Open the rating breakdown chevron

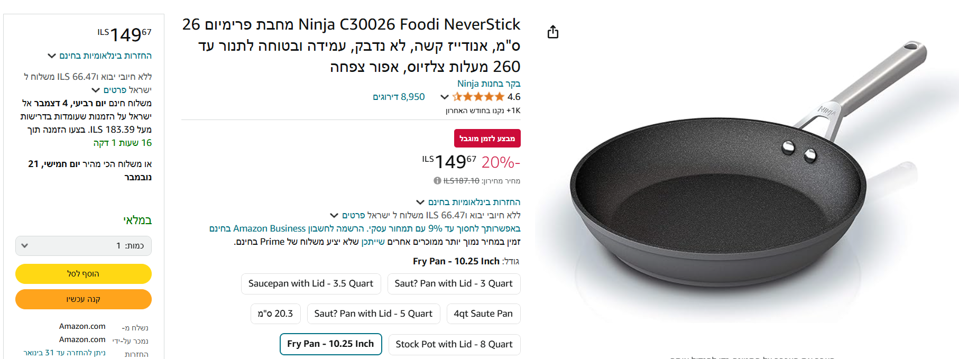coord(445,97)
